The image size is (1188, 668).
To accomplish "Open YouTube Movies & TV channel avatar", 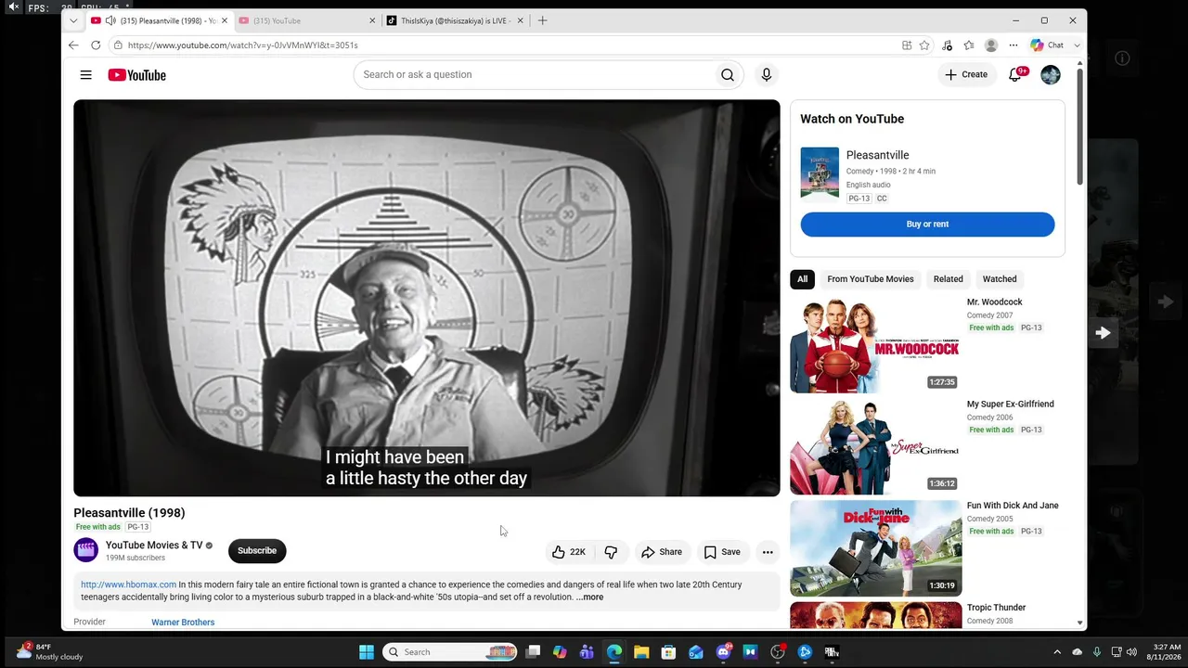I will (x=86, y=550).
